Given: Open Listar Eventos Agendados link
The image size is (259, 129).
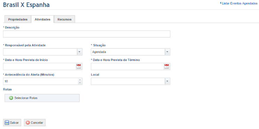Looking at the screenshot, I should coord(240,3).
